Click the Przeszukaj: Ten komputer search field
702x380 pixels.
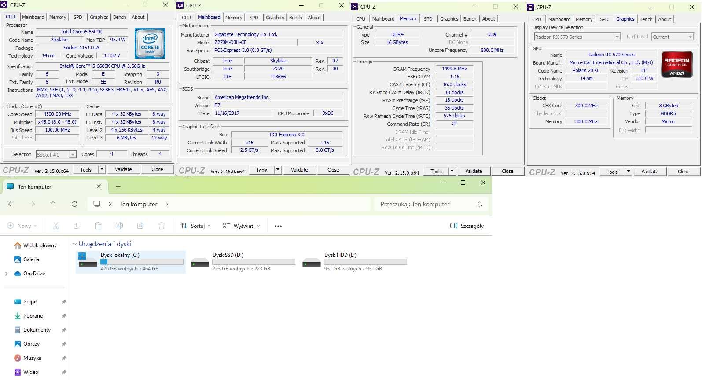tap(430, 204)
